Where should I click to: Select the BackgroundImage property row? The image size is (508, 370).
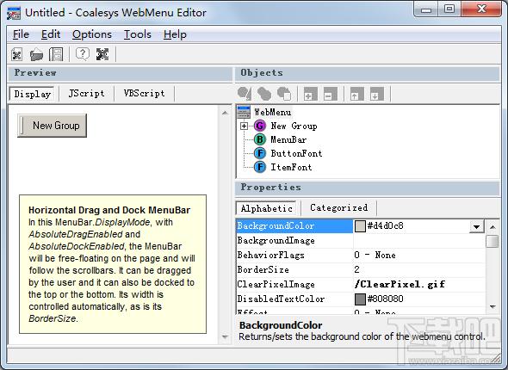coord(361,241)
